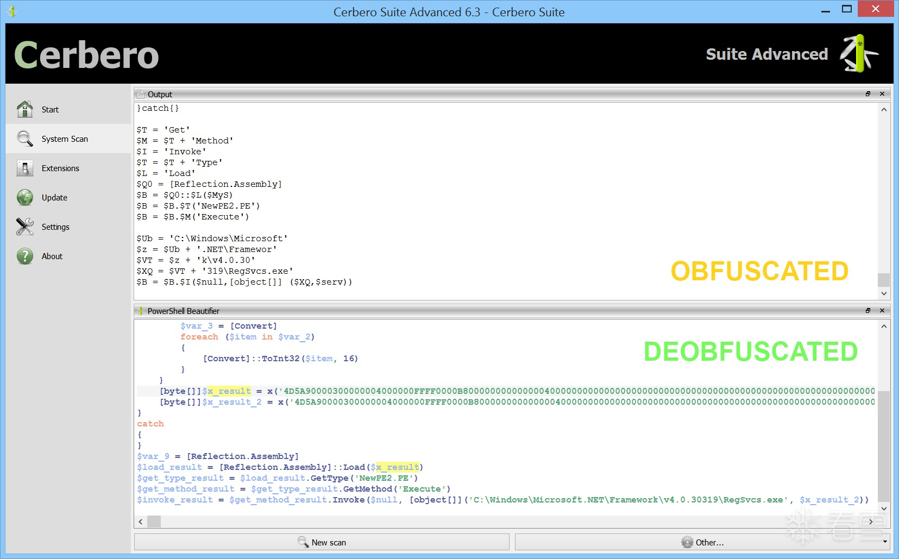Click the "$var_3 = [Convert]" line
Viewport: 899px width, 559px height.
click(x=229, y=326)
